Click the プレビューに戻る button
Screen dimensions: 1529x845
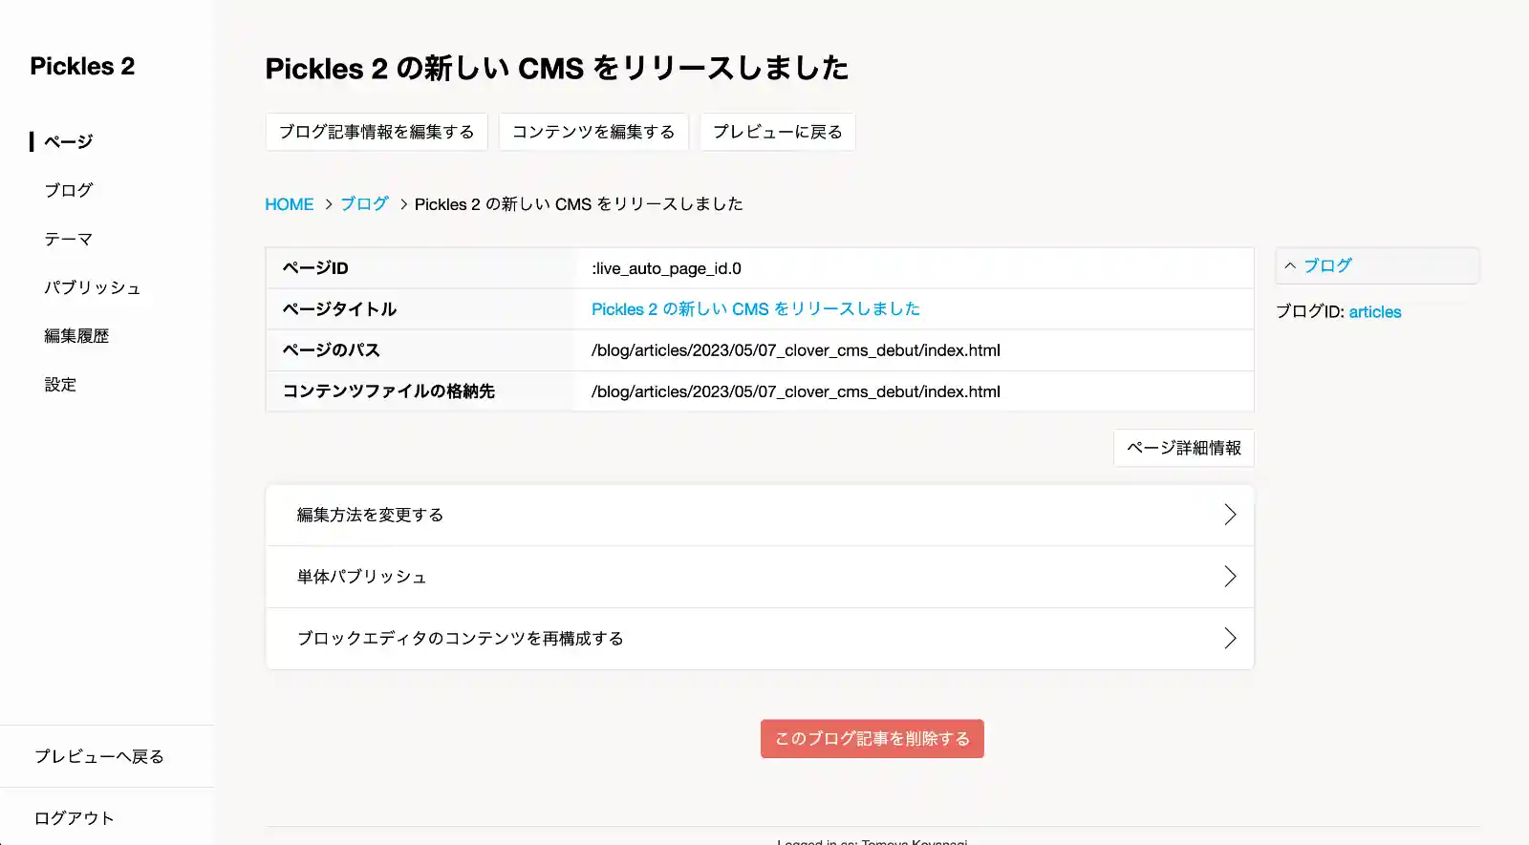tap(778, 132)
